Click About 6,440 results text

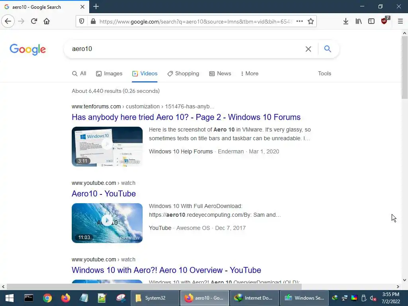116,91
